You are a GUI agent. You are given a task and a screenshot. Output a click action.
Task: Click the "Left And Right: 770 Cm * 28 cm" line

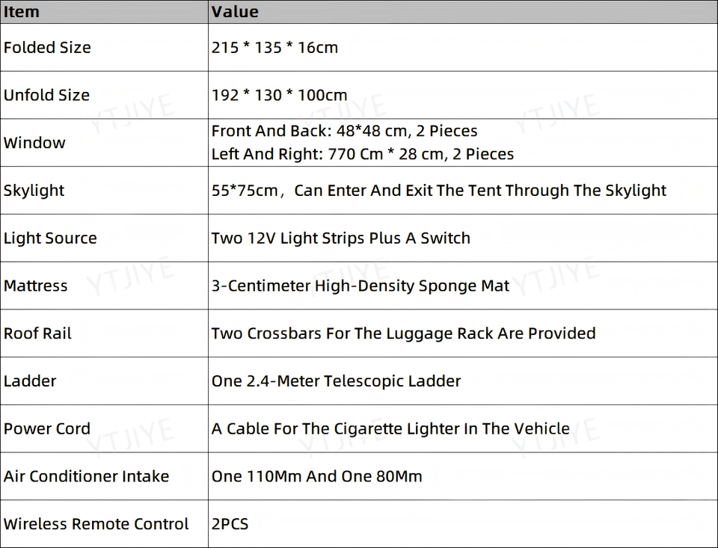[x=363, y=155]
